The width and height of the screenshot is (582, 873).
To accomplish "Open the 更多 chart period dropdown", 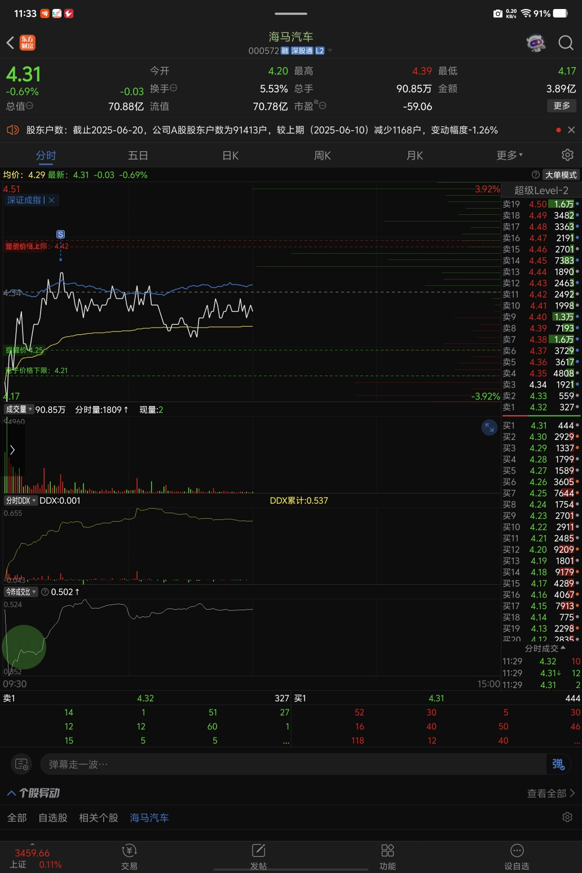I will (x=509, y=155).
